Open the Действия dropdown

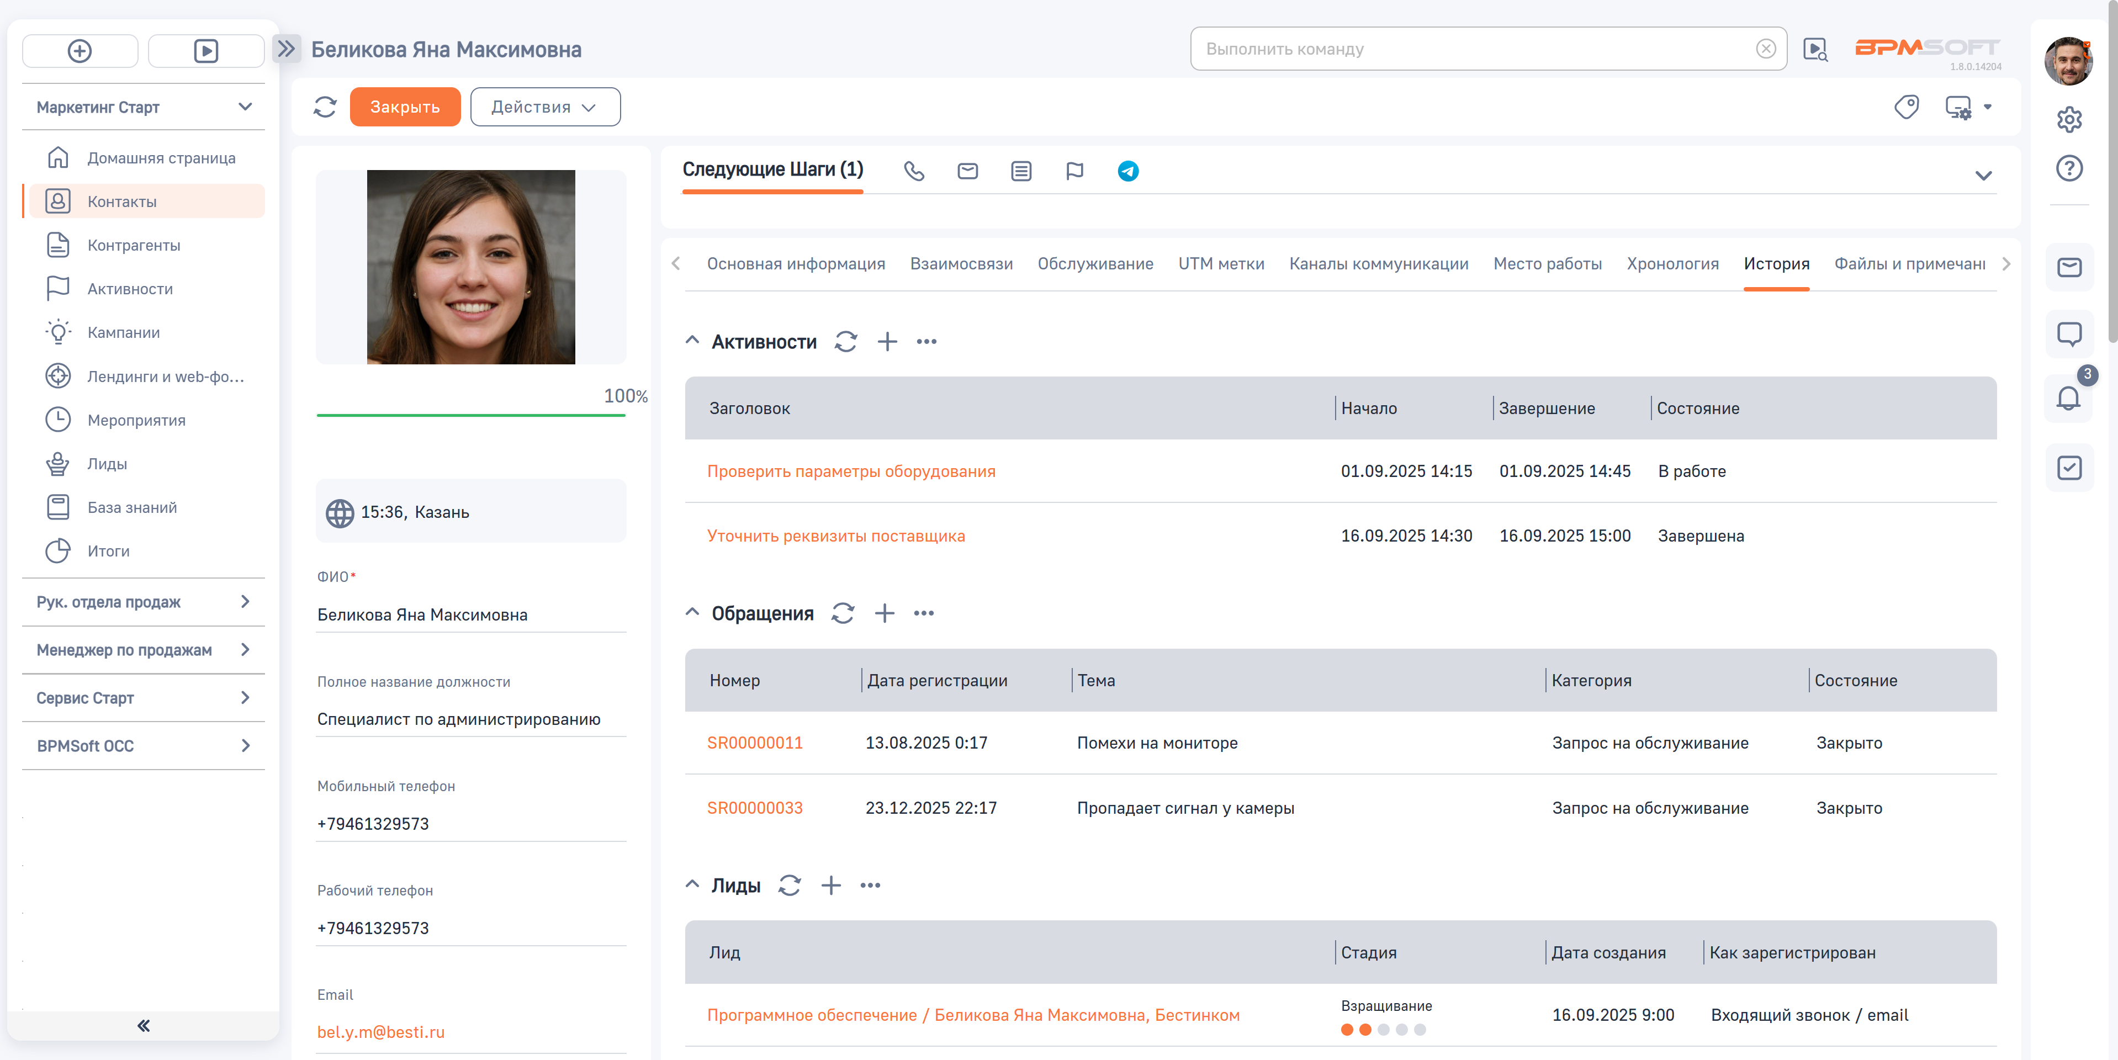[544, 107]
